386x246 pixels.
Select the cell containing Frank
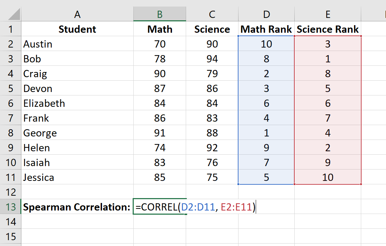tap(77, 118)
